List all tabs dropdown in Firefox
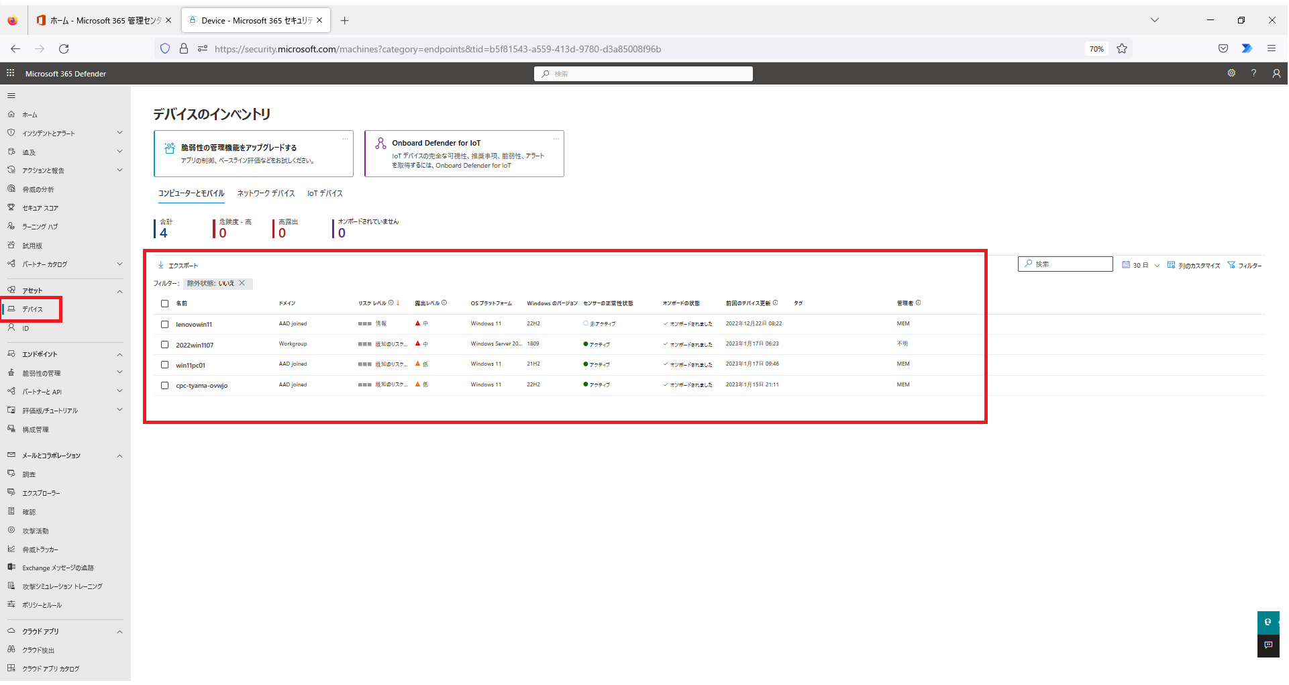This screenshot has height=685, width=1289. (x=1154, y=20)
